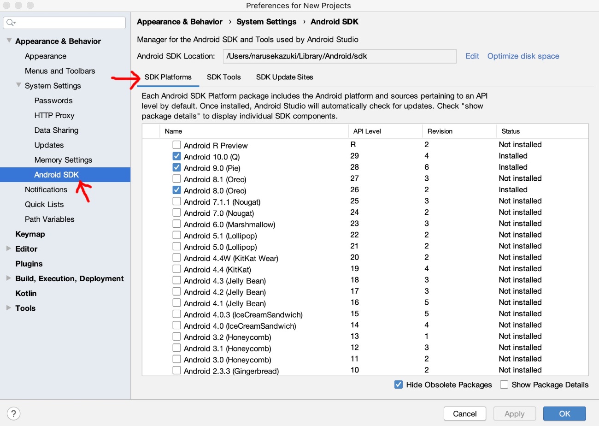599x426 pixels.
Task: Select the Android 4.4W (KitKat Wear) row name
Action: tap(231, 258)
